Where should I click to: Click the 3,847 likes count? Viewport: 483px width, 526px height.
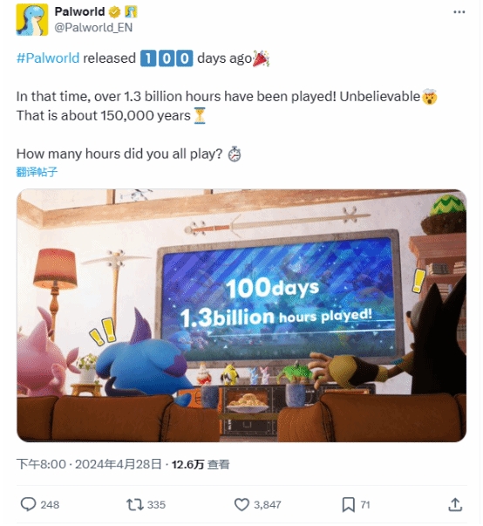pos(267,504)
